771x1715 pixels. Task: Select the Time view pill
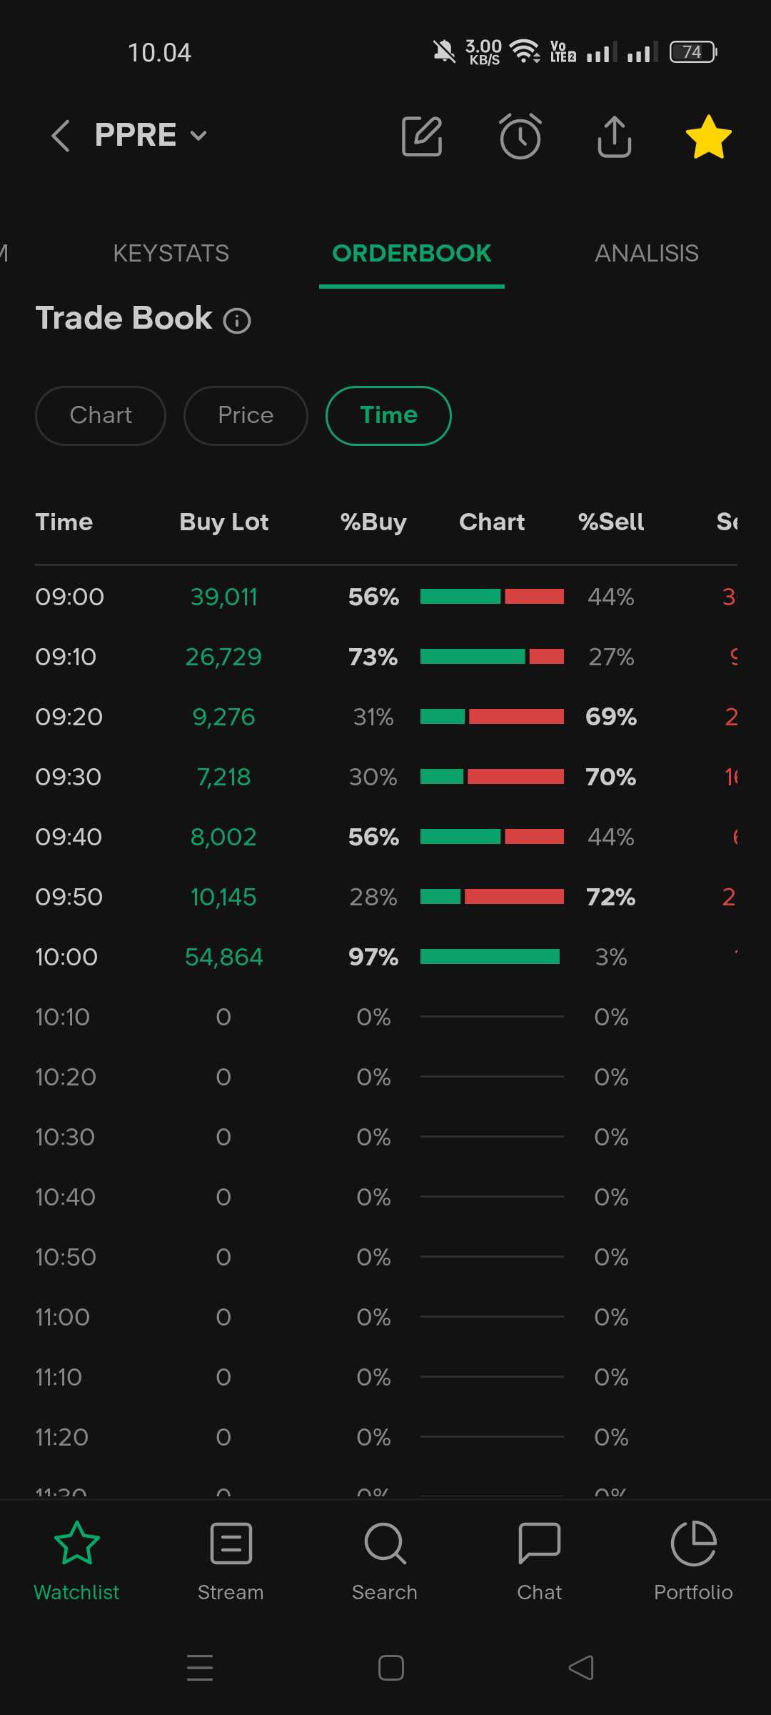[x=388, y=415]
